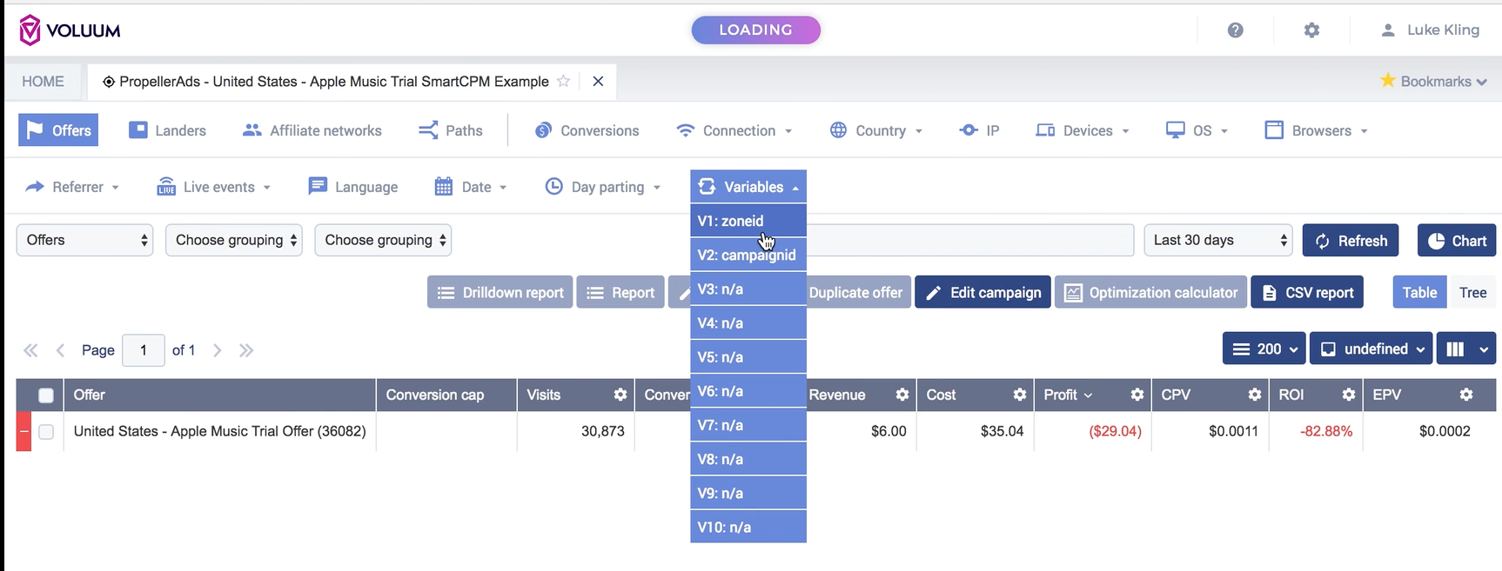Choose V2: campaignid variable
This screenshot has height=571, width=1502.
pos(748,255)
